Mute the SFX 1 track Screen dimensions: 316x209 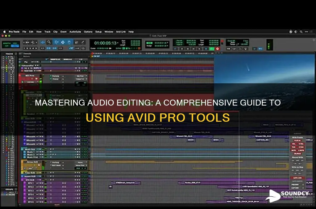point(42,183)
